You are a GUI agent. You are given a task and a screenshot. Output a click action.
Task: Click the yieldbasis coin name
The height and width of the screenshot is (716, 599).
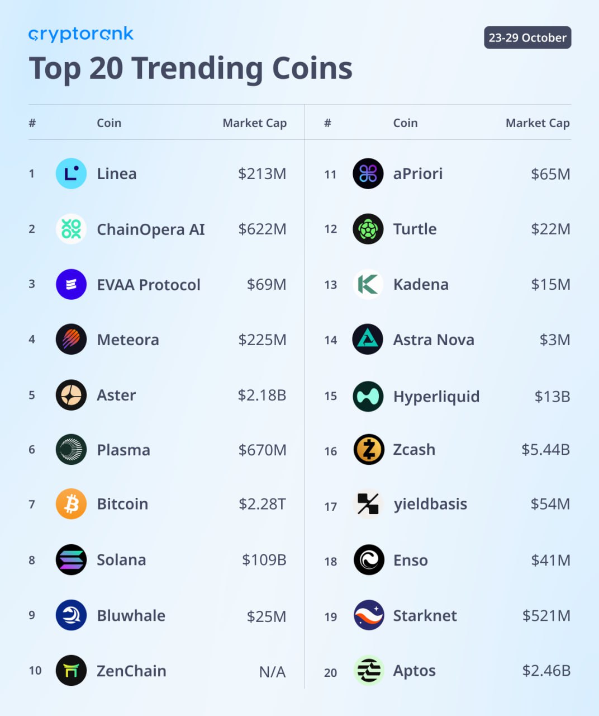click(x=430, y=504)
